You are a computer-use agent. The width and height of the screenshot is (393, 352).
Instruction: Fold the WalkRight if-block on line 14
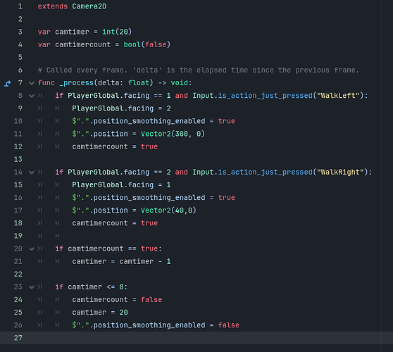(31, 172)
